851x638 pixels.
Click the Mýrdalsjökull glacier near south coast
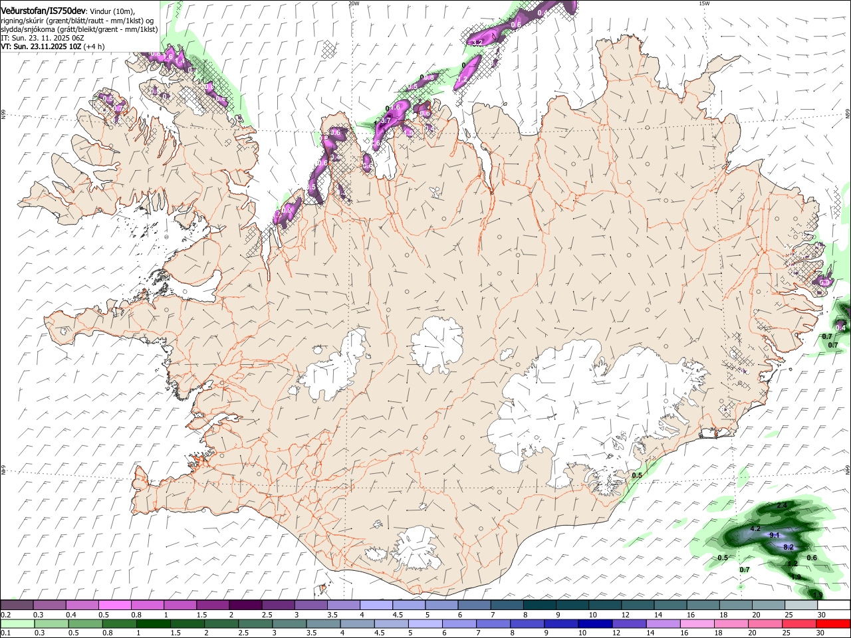point(417,549)
